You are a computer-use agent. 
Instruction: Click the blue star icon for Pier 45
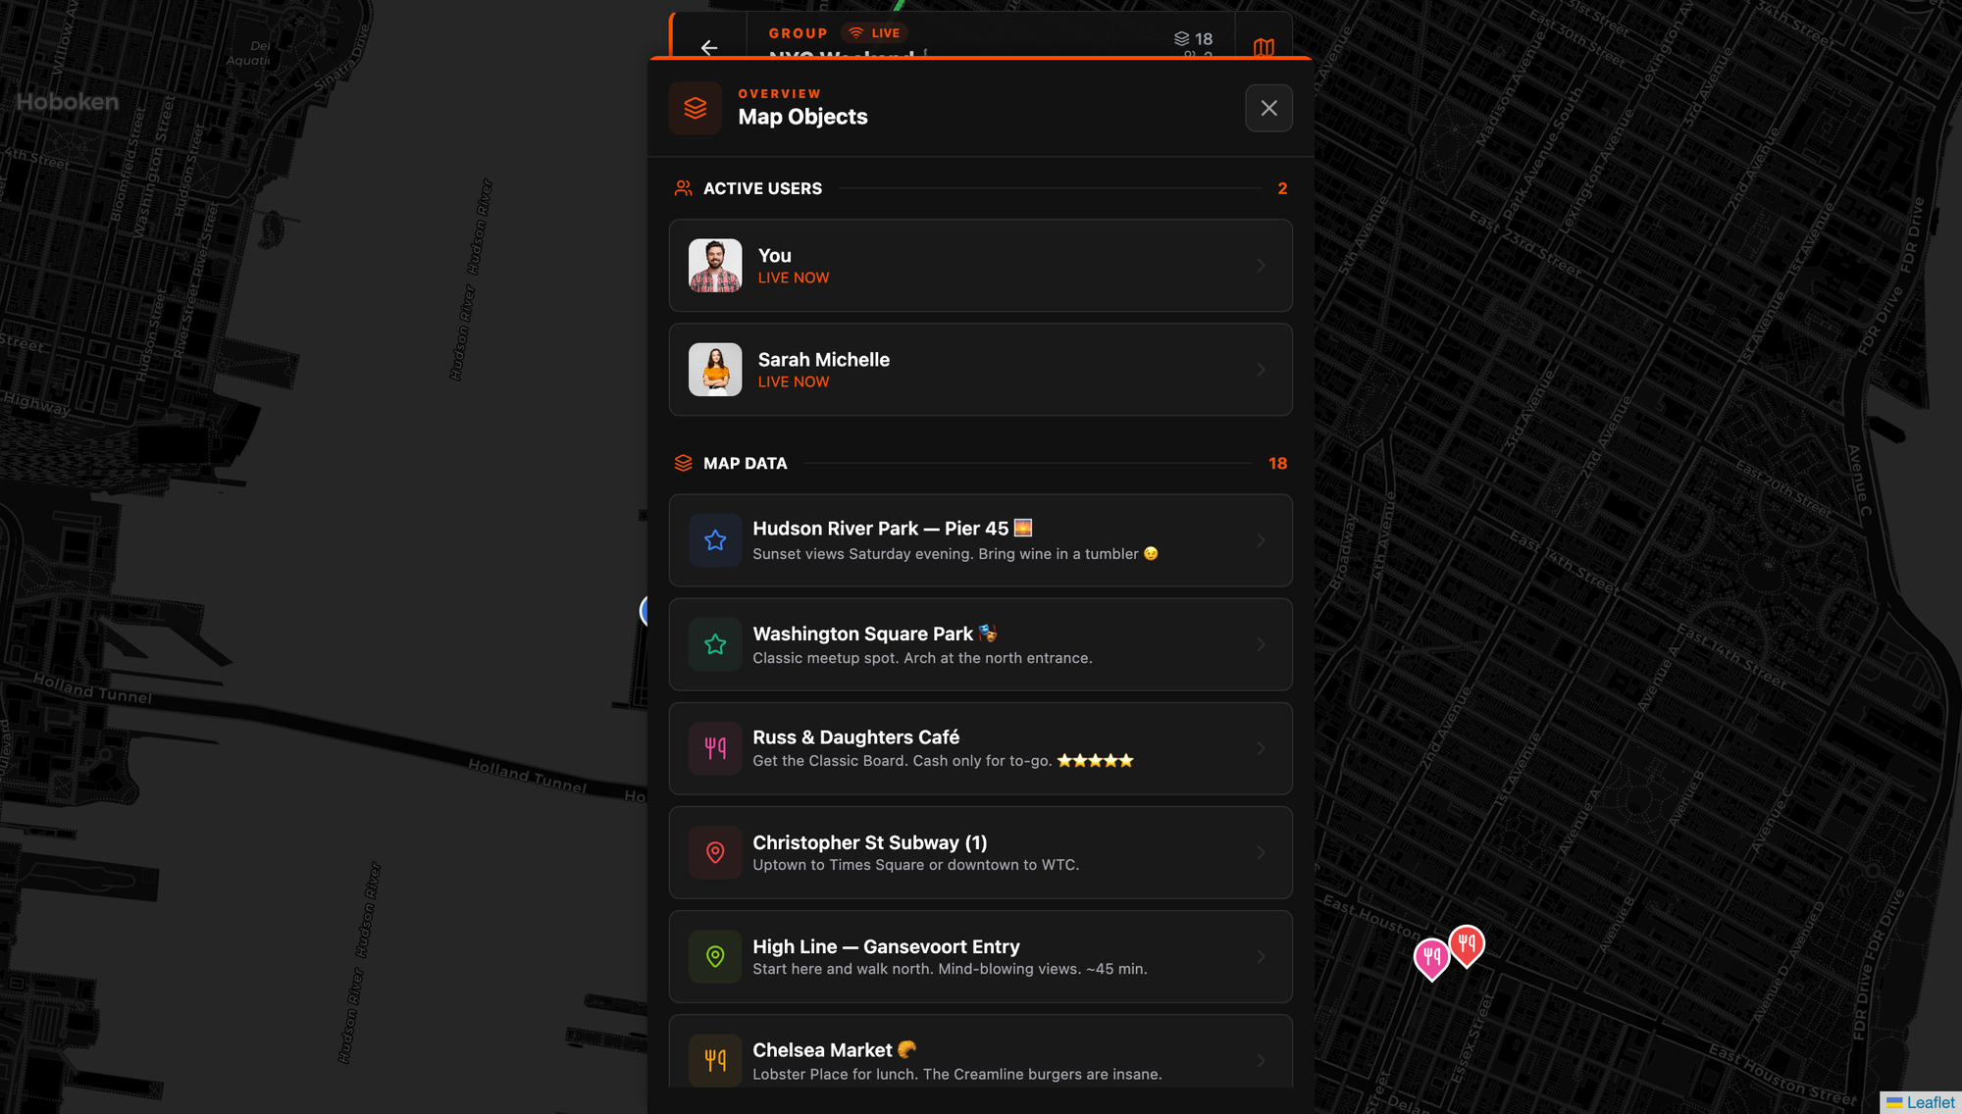pos(715,540)
